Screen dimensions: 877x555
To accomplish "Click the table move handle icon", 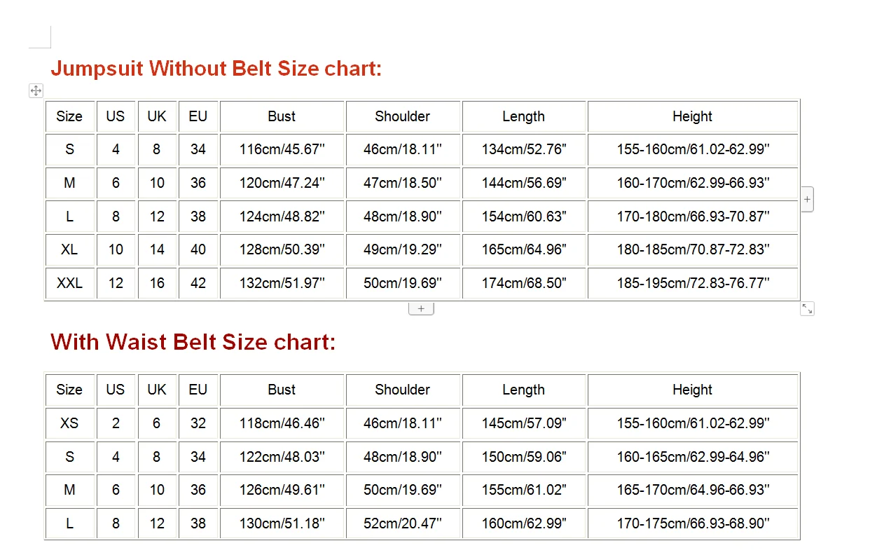I will click(x=36, y=90).
